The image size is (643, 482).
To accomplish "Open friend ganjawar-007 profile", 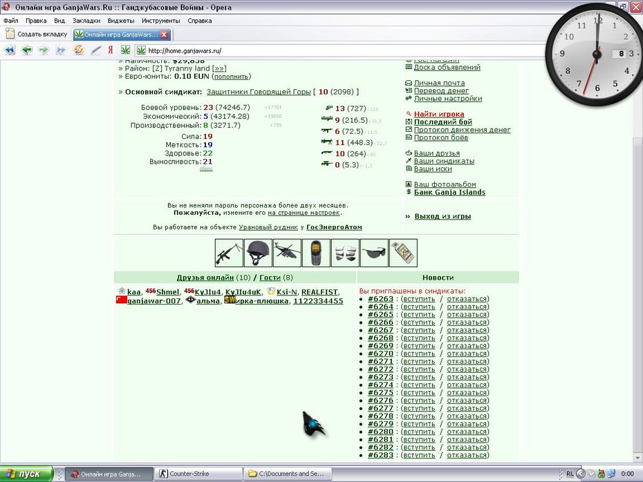I will click(x=153, y=301).
